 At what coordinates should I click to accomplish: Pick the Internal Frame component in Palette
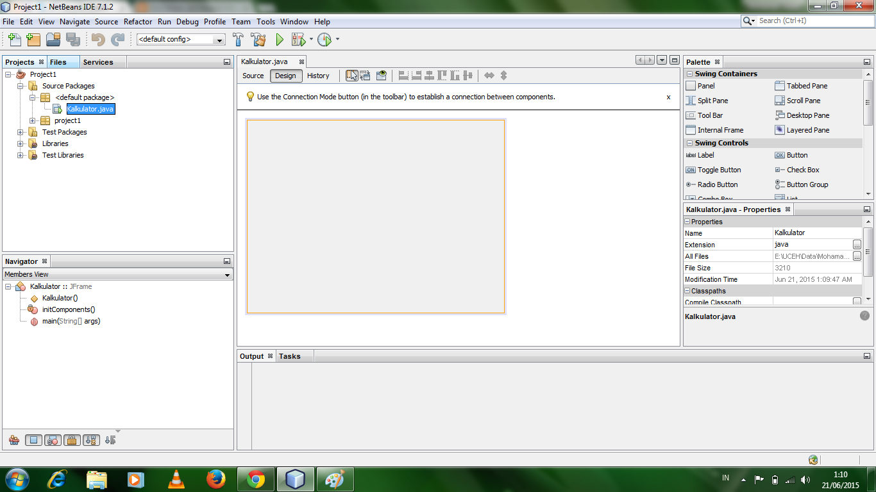(714, 130)
